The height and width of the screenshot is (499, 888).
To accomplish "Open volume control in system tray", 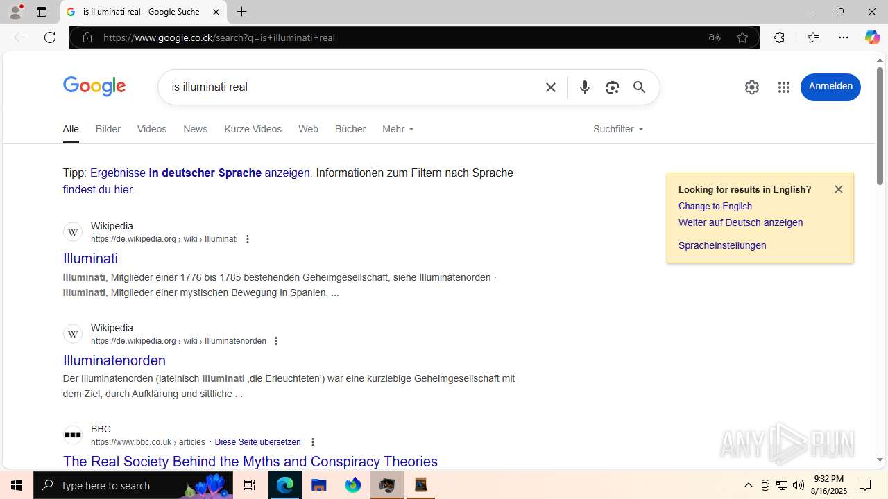I will [799, 485].
